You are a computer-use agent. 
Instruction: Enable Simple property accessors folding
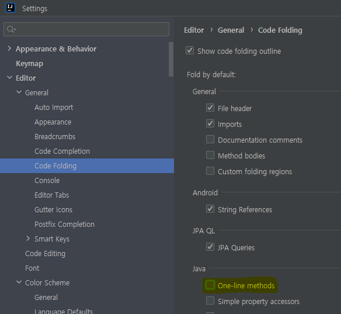[x=210, y=301]
